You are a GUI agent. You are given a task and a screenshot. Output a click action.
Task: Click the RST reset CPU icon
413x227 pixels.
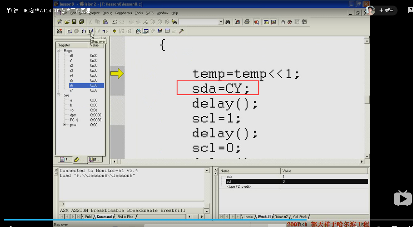[60, 31]
